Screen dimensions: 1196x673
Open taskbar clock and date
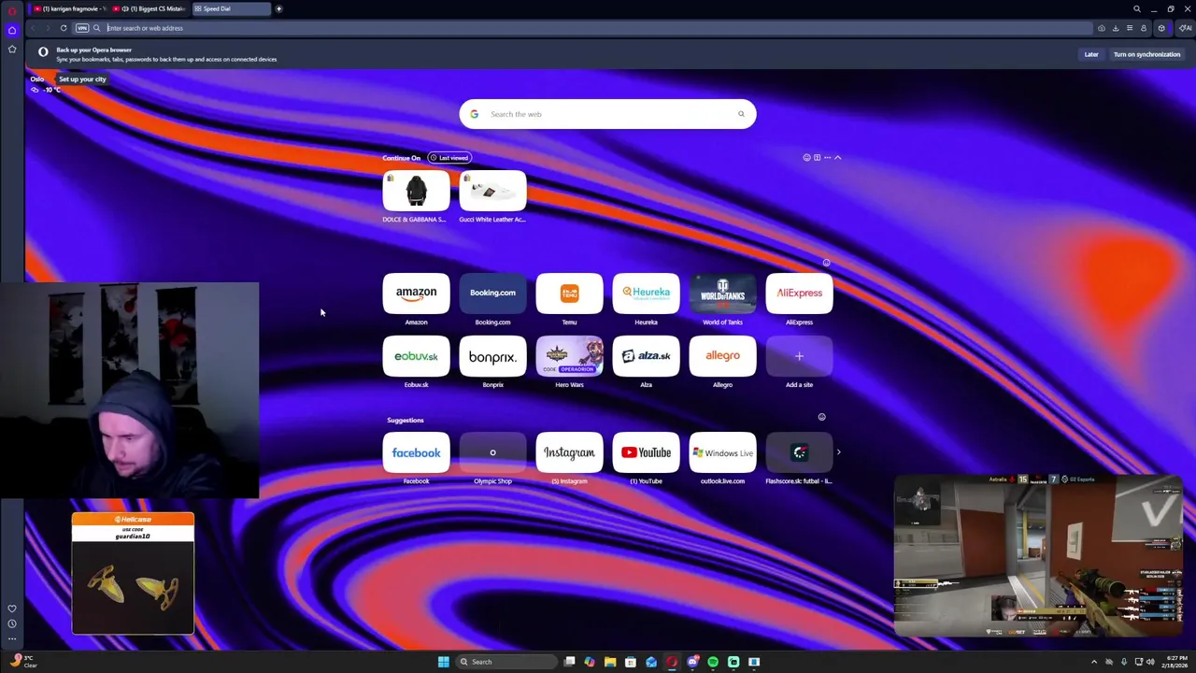point(1175,662)
